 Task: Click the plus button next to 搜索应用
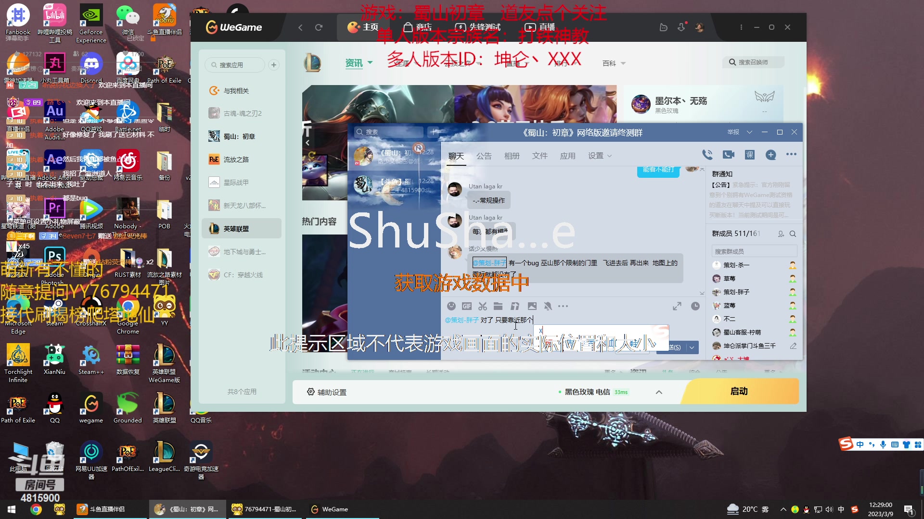click(274, 65)
